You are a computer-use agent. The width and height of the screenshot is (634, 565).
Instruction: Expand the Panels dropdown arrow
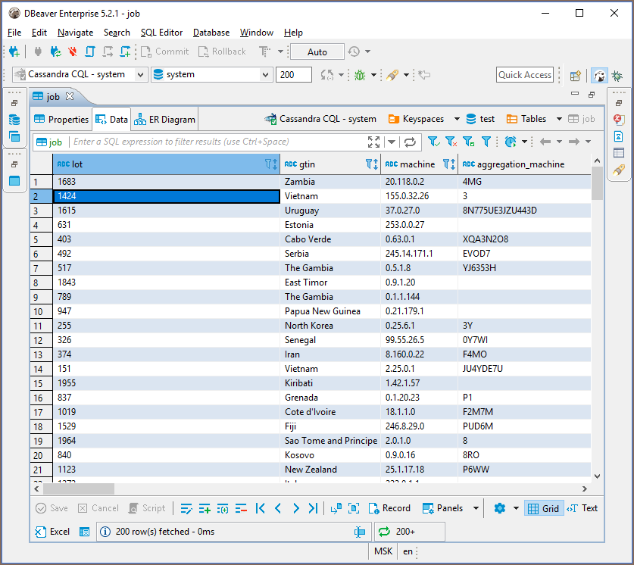(x=476, y=508)
